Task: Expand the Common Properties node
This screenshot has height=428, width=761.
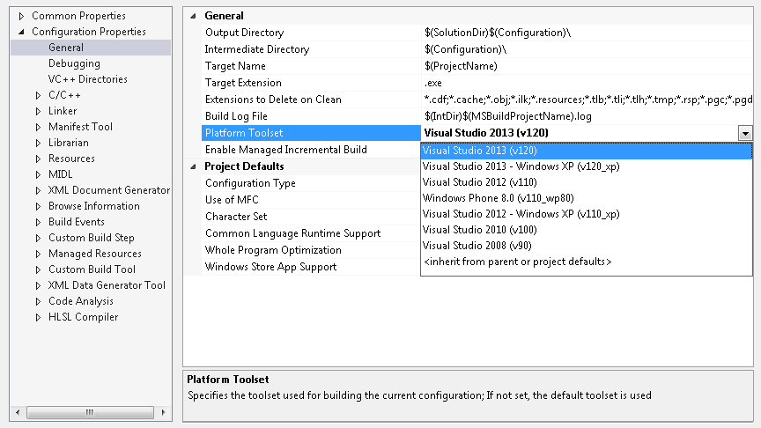Action: 21,16
